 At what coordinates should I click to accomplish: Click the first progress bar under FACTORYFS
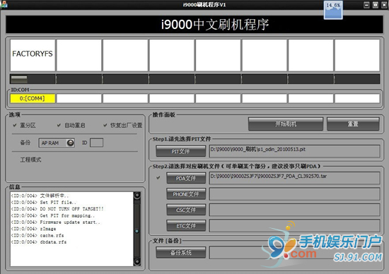(x=33, y=79)
